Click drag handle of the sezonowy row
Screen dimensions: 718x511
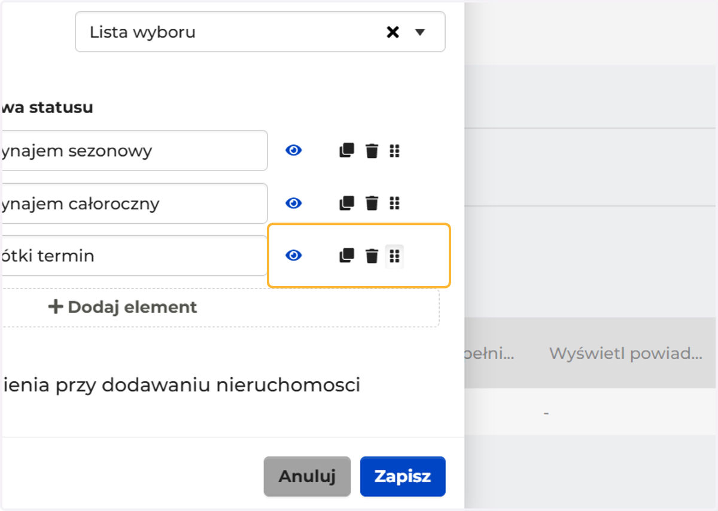tap(394, 151)
